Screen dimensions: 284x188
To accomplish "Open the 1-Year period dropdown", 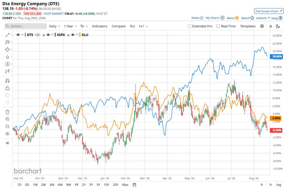I will click(x=70, y=26).
